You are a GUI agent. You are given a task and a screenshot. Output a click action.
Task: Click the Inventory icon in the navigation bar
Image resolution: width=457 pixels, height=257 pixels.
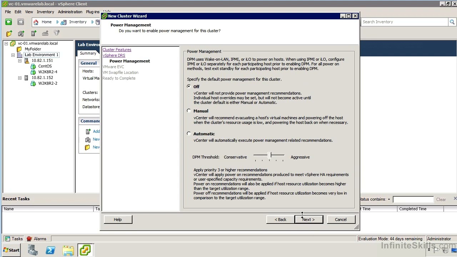pyautogui.click(x=64, y=22)
